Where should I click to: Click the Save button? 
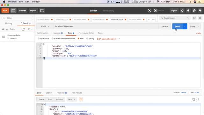tap(193, 26)
